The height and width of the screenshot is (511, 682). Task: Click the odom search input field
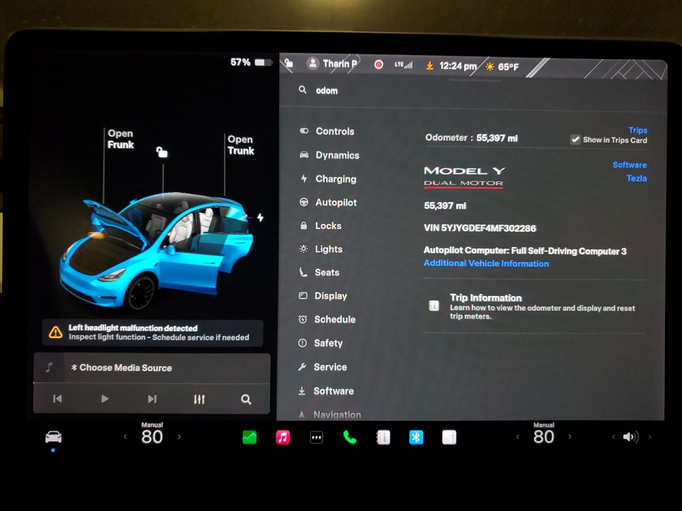point(327,90)
